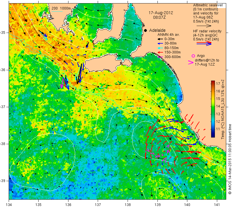Click the green 13 degree colorbar section

[x=213, y=114]
